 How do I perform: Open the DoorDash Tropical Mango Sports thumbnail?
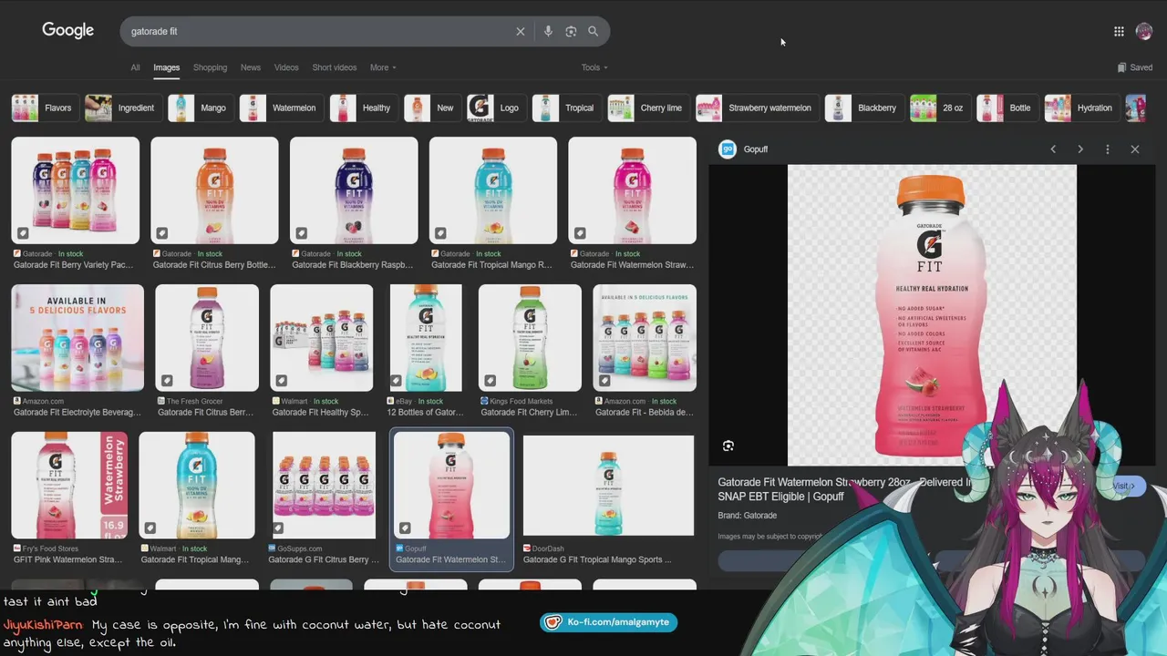(608, 486)
